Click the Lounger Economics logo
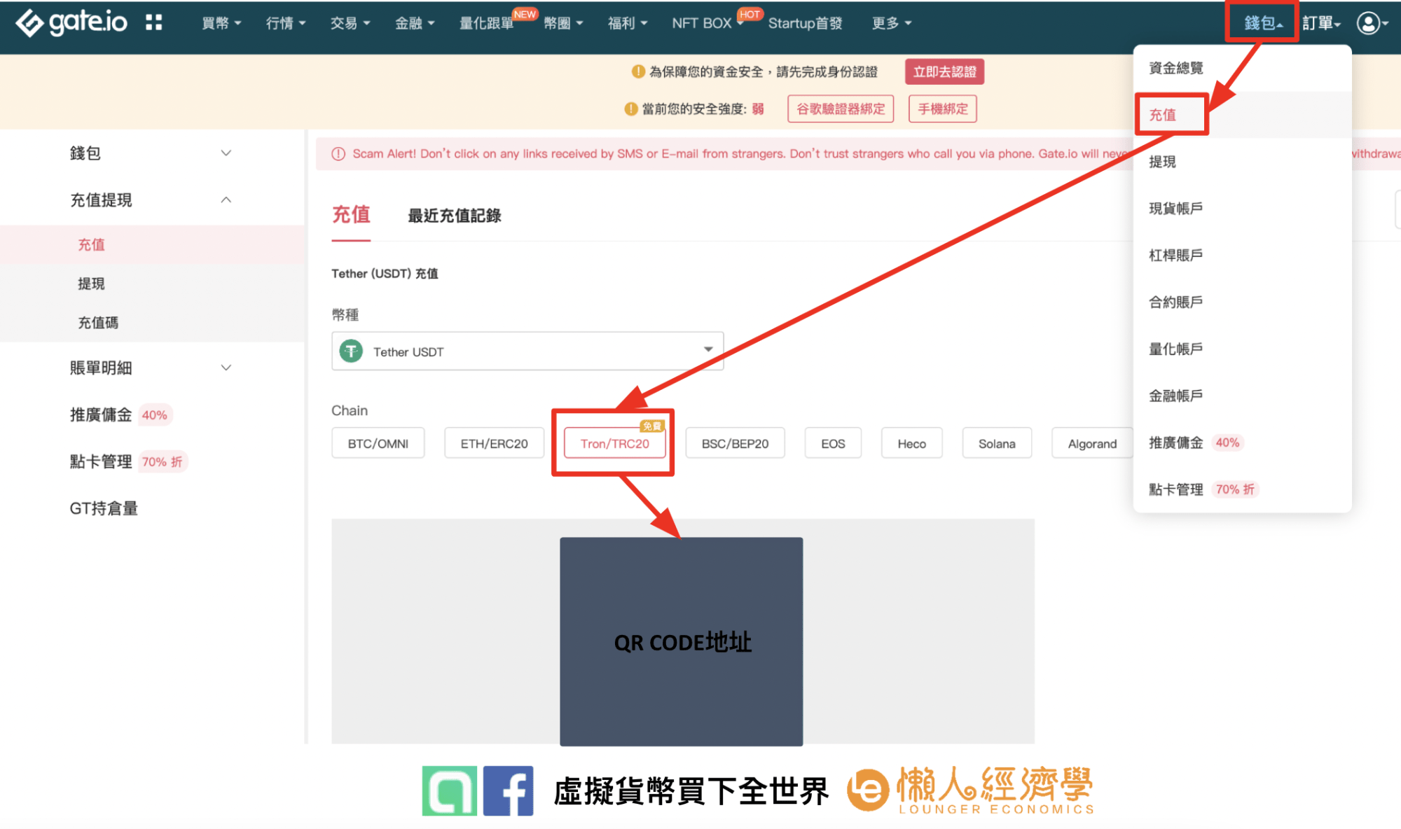The image size is (1401, 829). (x=970, y=790)
